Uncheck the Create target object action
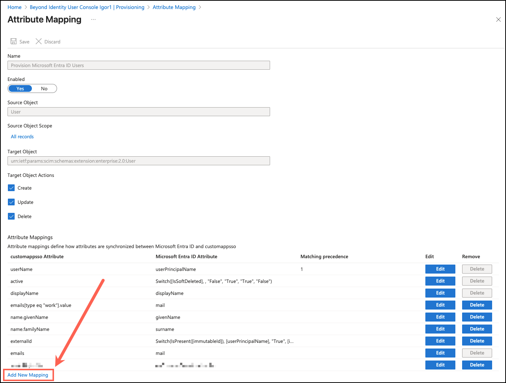Image resolution: width=506 pixels, height=383 pixels. (11, 187)
